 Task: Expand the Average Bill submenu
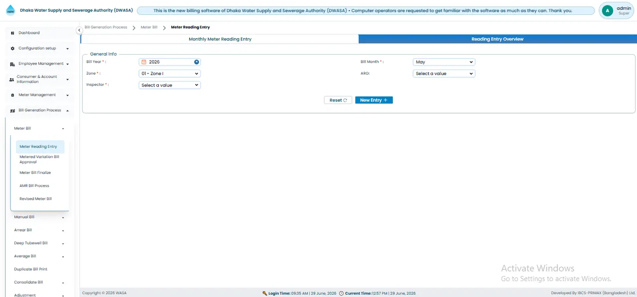63,257
